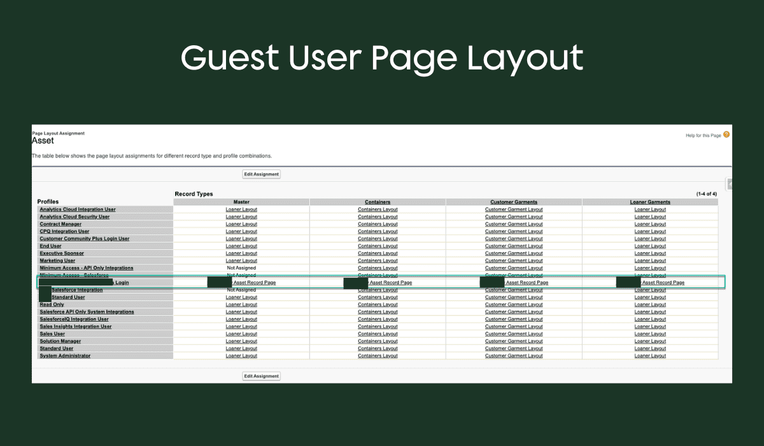The width and height of the screenshot is (764, 446).
Task: Open the Marketing User profile
Action: pos(57,260)
